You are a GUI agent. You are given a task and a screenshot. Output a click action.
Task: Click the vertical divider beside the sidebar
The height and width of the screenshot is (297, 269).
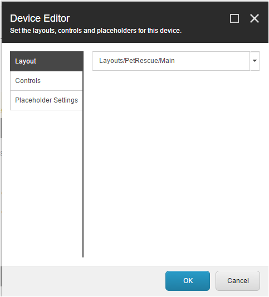pyautogui.click(x=83, y=163)
